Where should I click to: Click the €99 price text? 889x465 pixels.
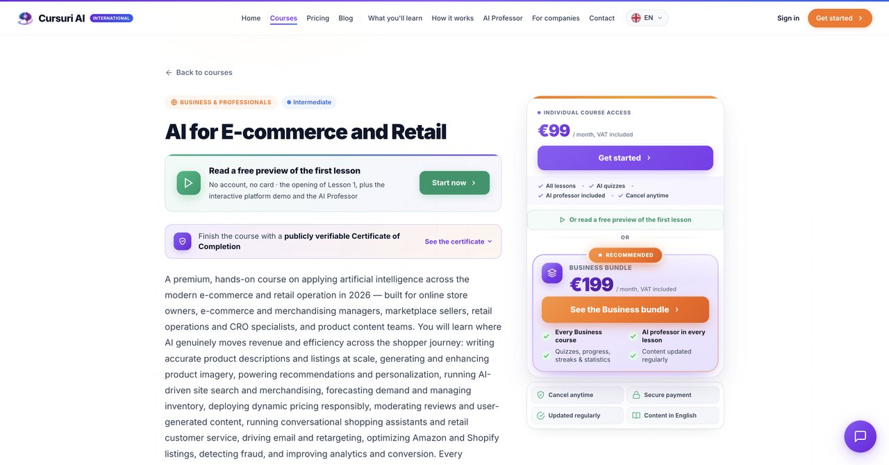554,130
